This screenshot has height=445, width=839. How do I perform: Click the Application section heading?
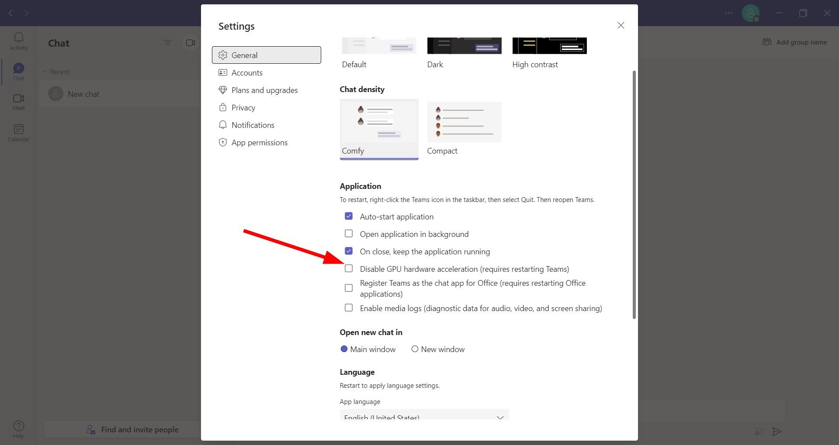click(361, 186)
